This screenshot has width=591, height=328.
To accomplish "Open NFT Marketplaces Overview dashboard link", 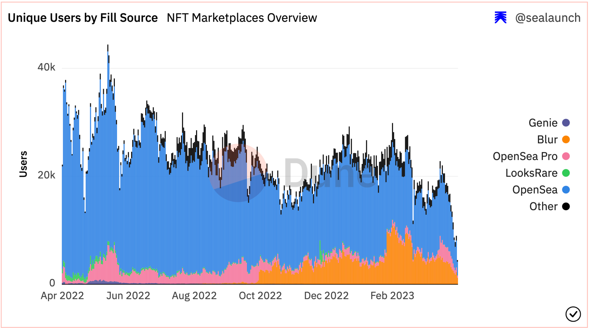I will coord(242,18).
